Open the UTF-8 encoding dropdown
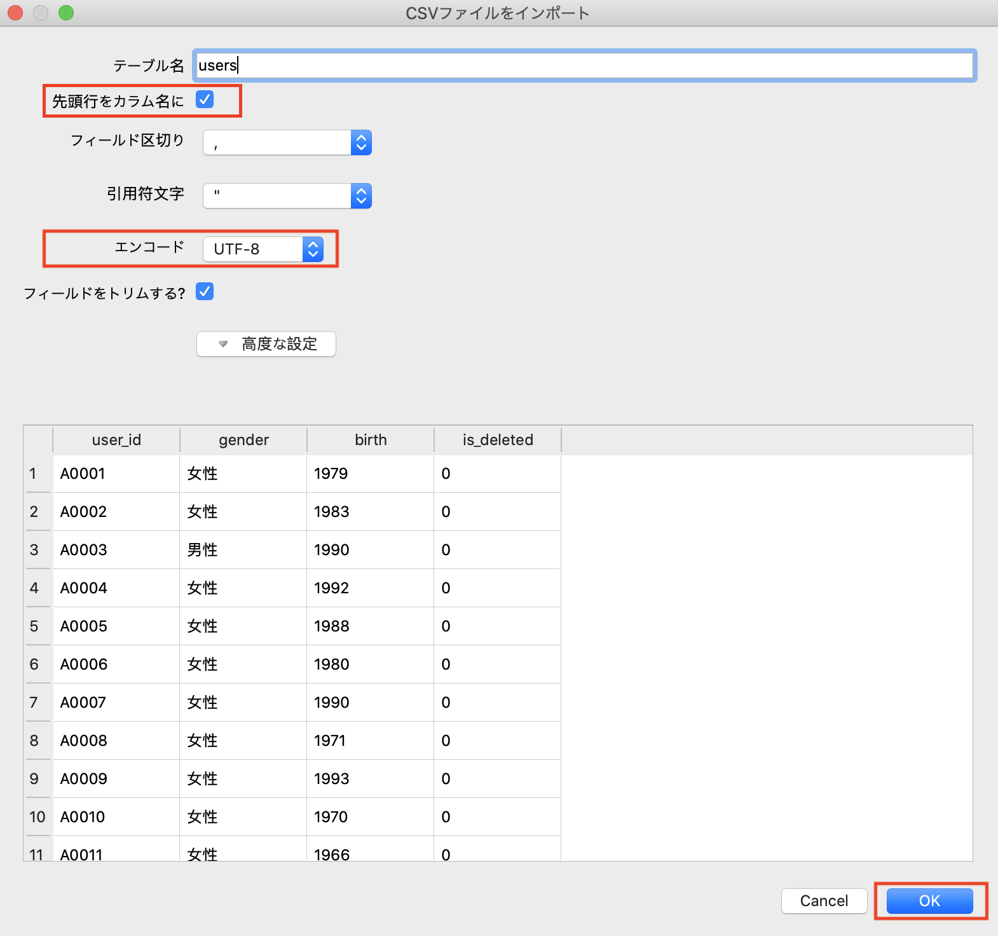The image size is (998, 936). pos(263,249)
